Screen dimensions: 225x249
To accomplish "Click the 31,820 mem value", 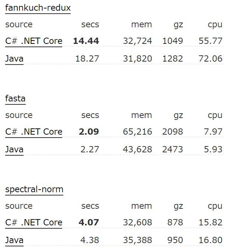I will pyautogui.click(x=137, y=58).
